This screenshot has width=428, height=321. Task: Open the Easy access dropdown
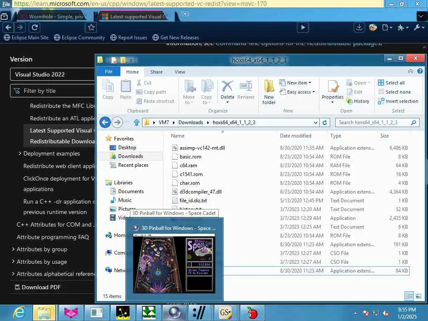pos(297,92)
